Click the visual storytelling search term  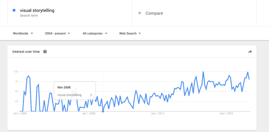[37, 10]
